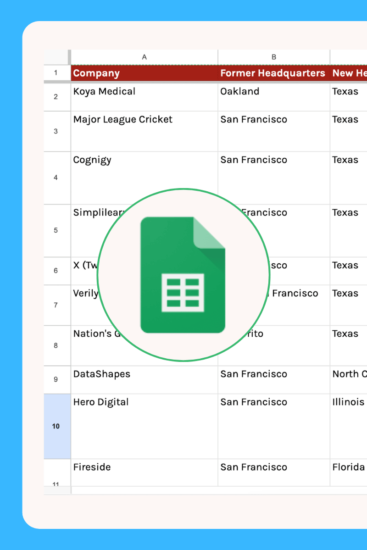This screenshot has width=367, height=550.
Task: Select highlighted row 10 header
Action: (56, 426)
